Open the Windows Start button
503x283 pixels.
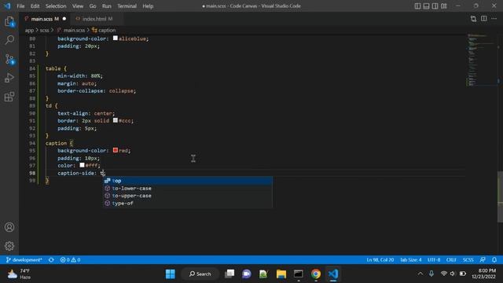click(x=171, y=274)
